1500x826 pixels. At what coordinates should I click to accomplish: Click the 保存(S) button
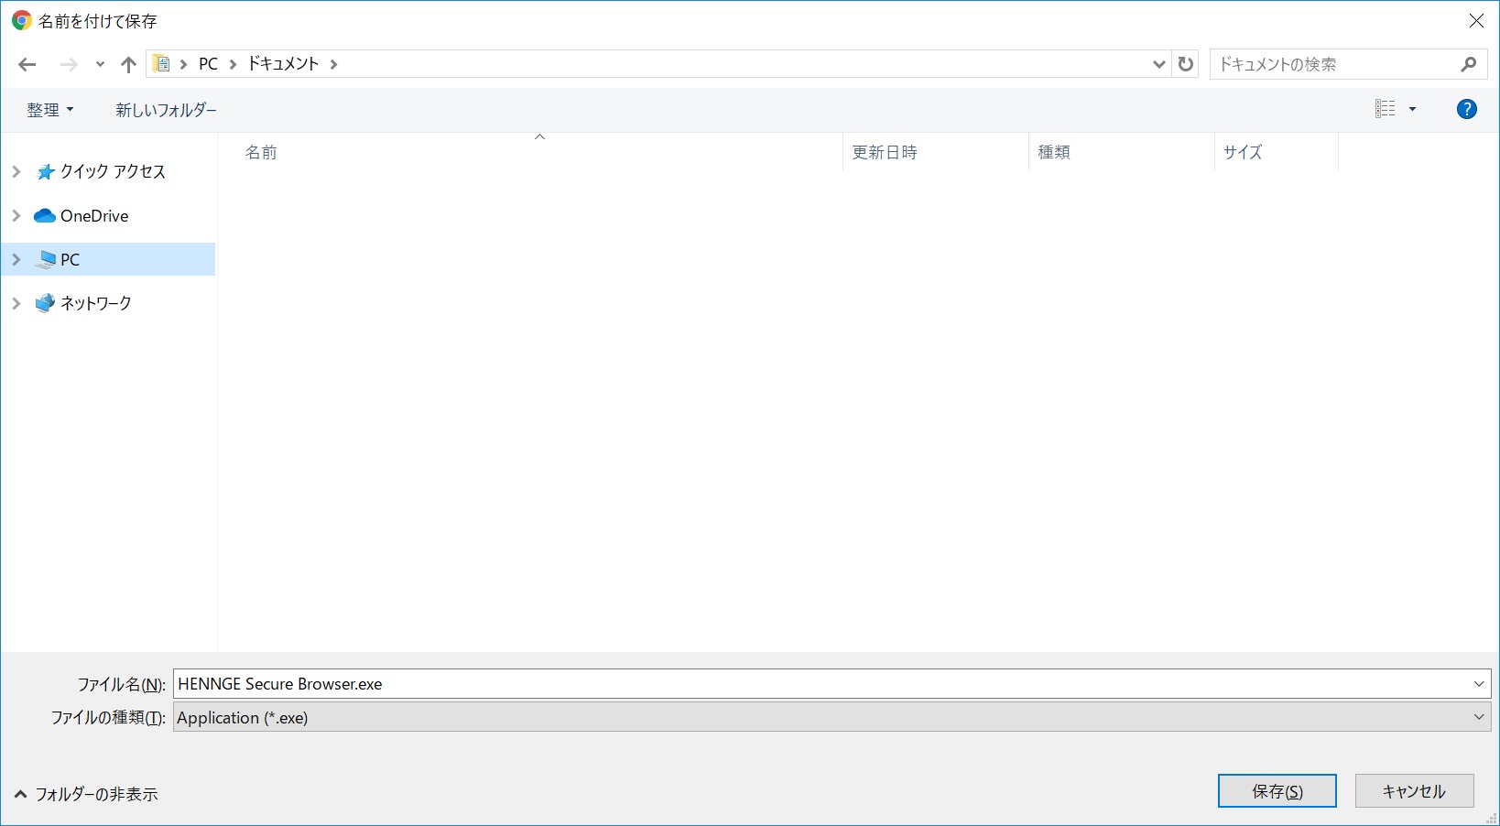pyautogui.click(x=1277, y=791)
